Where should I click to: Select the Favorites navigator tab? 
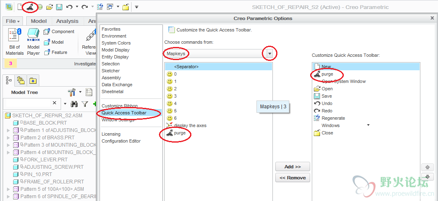[33, 80]
